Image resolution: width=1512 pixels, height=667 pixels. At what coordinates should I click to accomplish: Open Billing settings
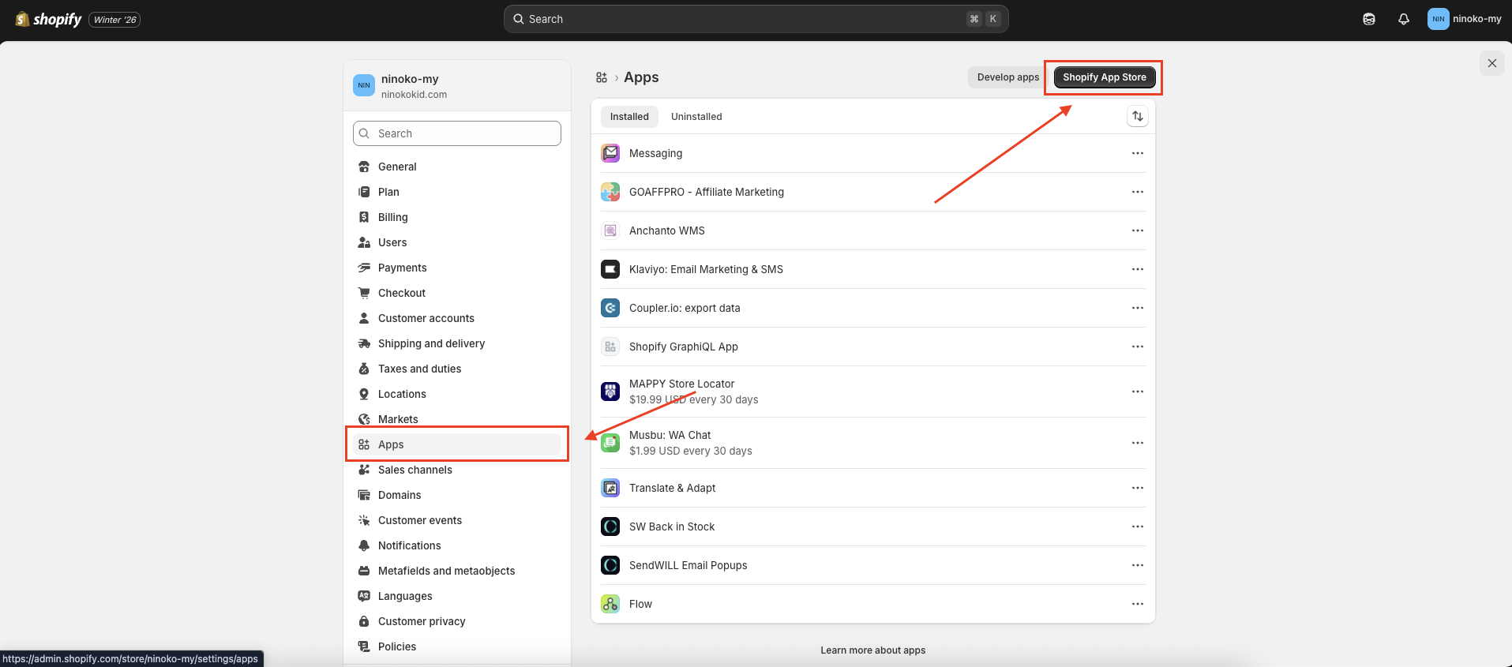457,217
